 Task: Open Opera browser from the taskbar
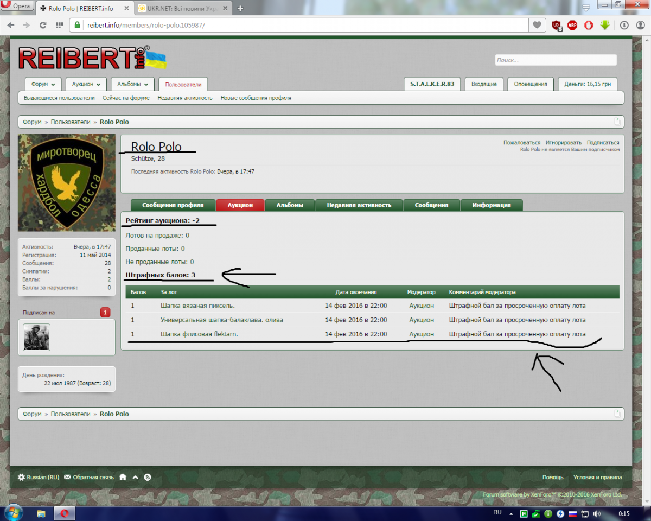(x=64, y=513)
